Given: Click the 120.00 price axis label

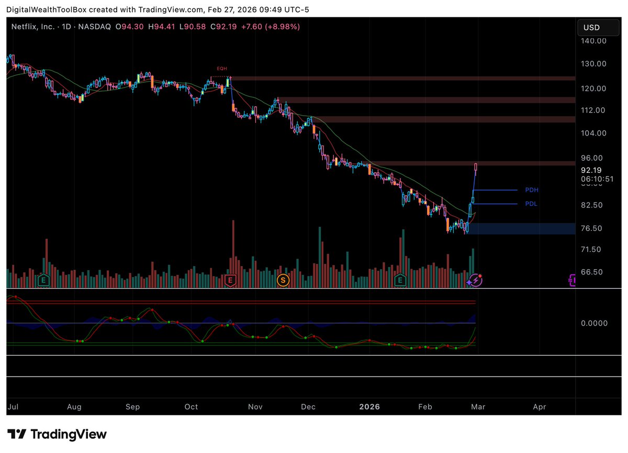Looking at the screenshot, I should (x=593, y=88).
